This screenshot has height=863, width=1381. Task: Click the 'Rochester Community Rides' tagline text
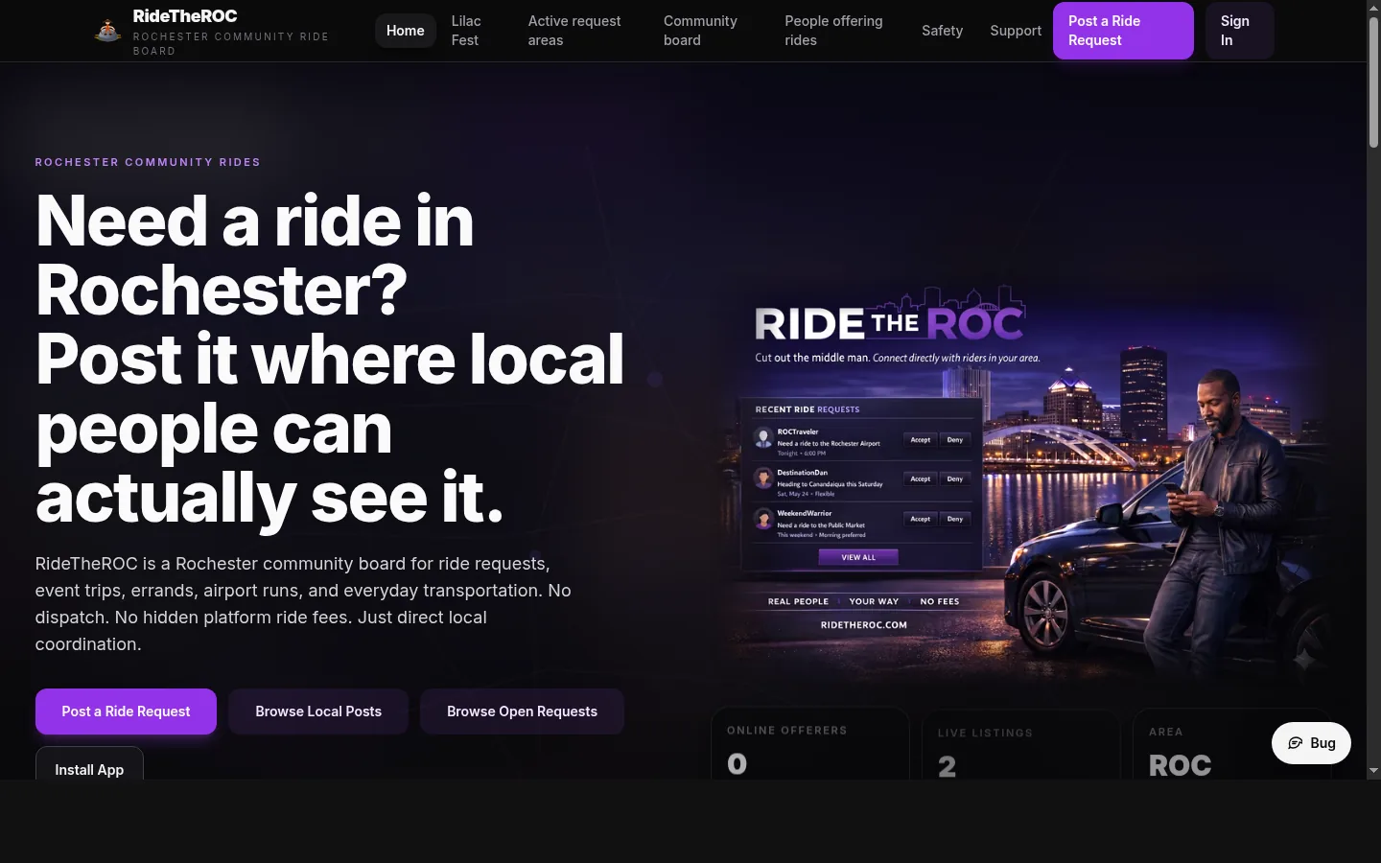pyautogui.click(x=148, y=162)
